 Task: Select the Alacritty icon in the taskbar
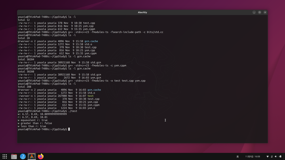click(x=32, y=156)
